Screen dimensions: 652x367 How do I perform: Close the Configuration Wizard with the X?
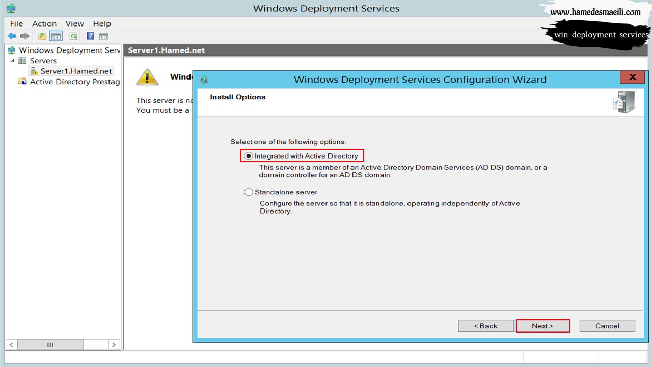click(633, 77)
